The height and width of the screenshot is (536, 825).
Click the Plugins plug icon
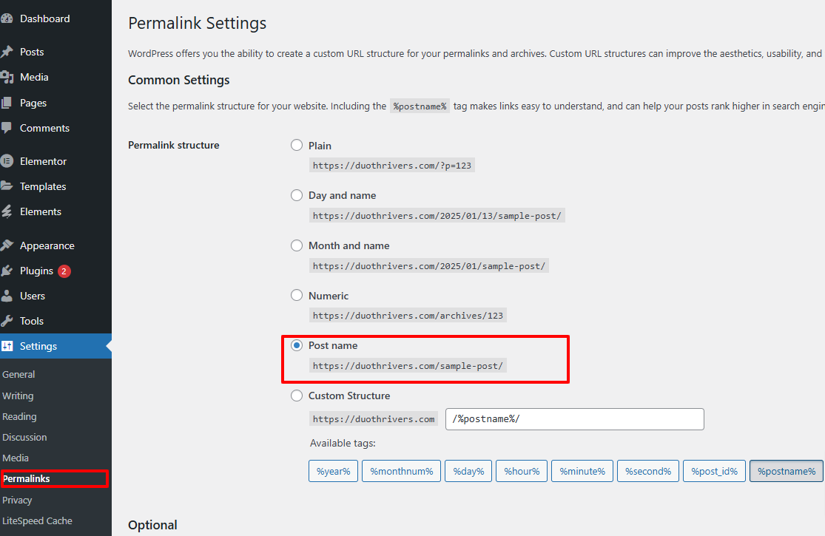7,271
